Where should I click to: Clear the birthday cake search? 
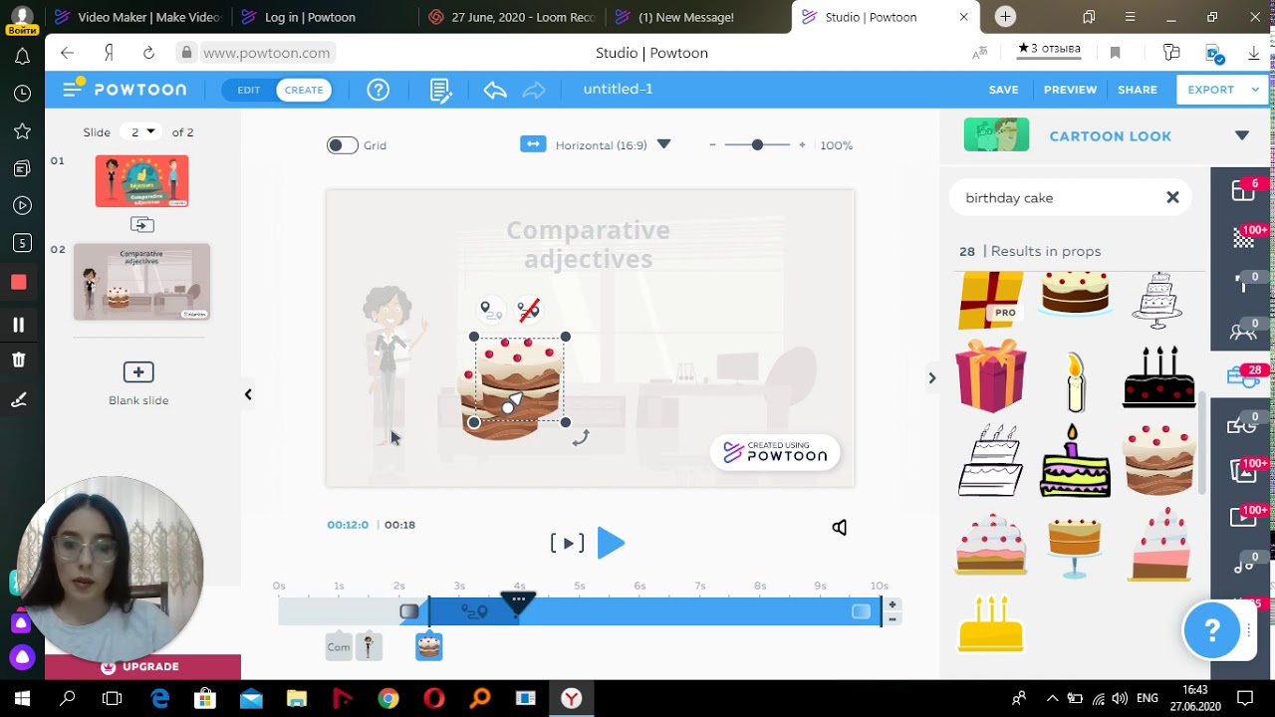pyautogui.click(x=1172, y=198)
